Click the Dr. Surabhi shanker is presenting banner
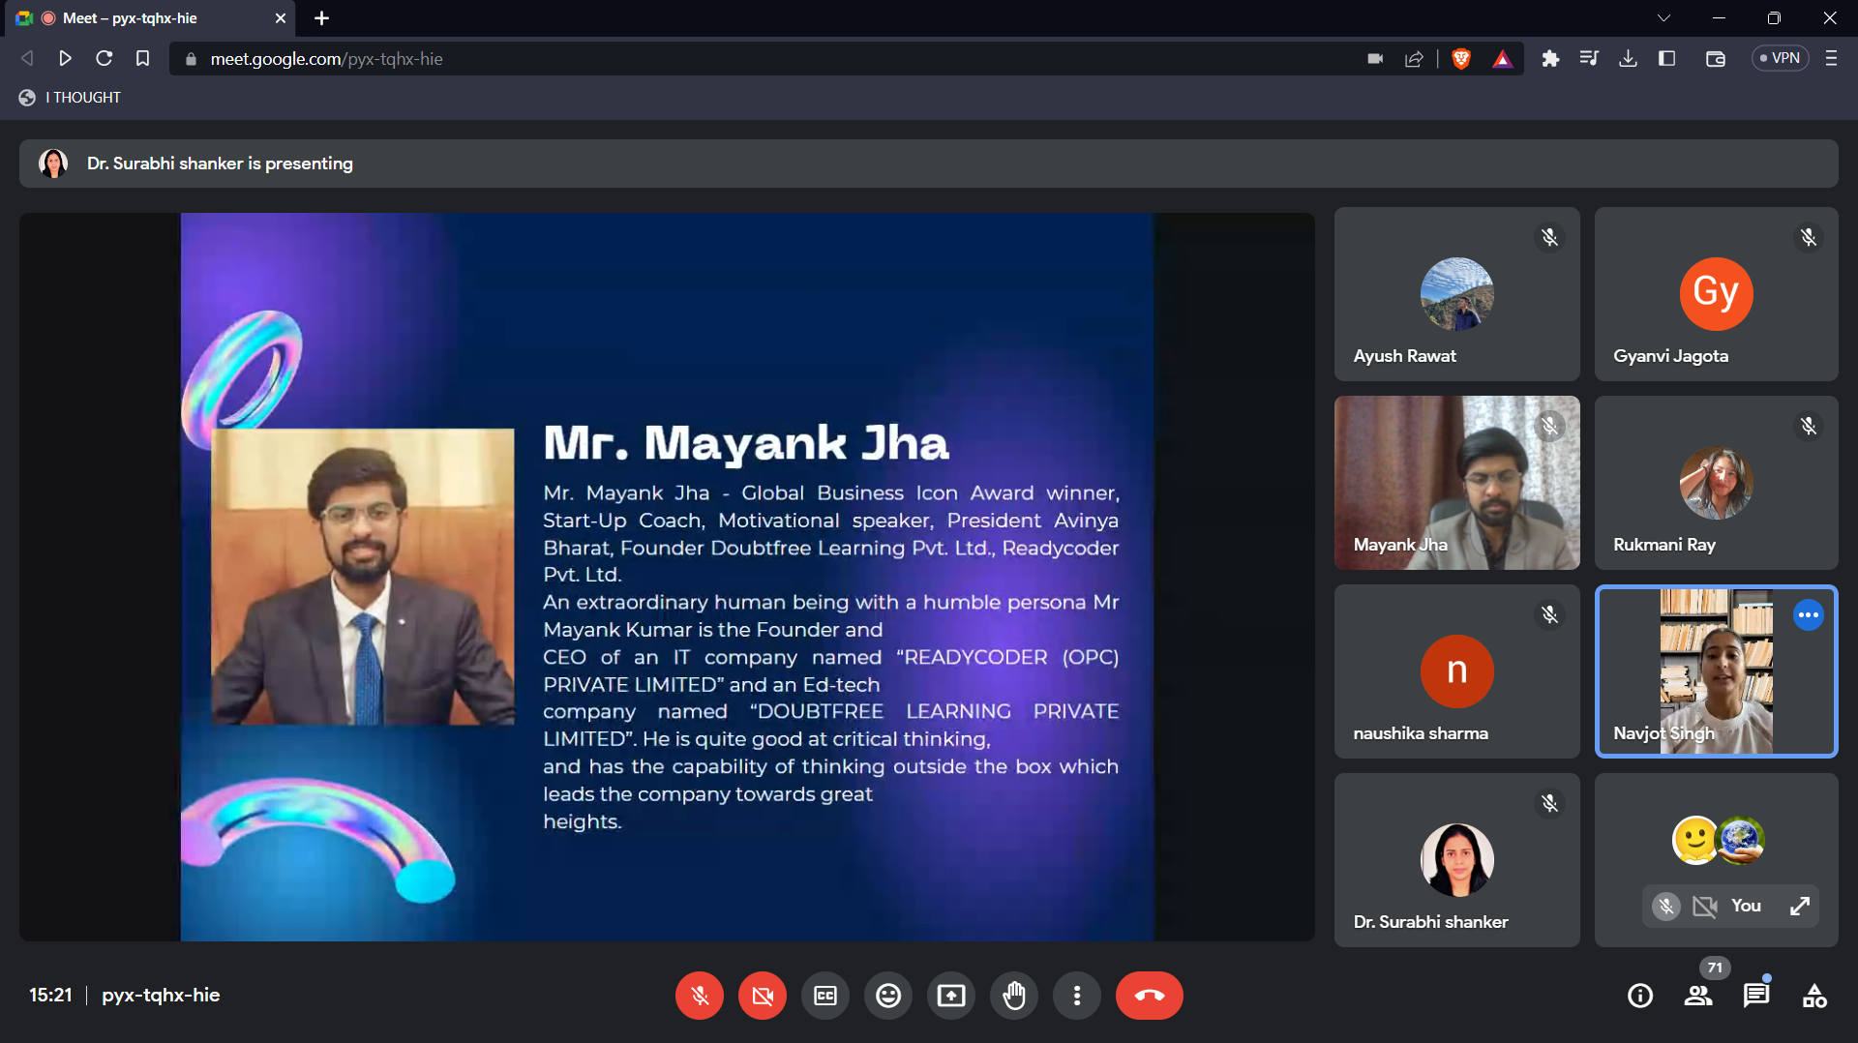 [928, 164]
